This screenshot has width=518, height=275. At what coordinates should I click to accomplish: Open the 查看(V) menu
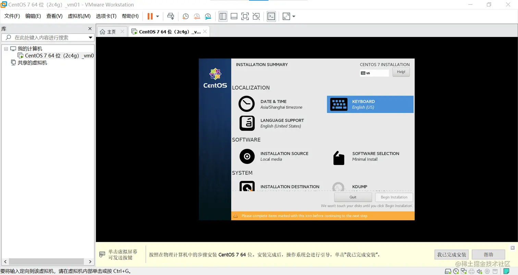[x=54, y=16]
